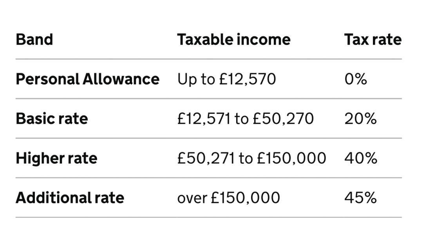The height and width of the screenshot is (235, 423).
Task: Click the £50,271 lower limit figure
Action: (206, 158)
